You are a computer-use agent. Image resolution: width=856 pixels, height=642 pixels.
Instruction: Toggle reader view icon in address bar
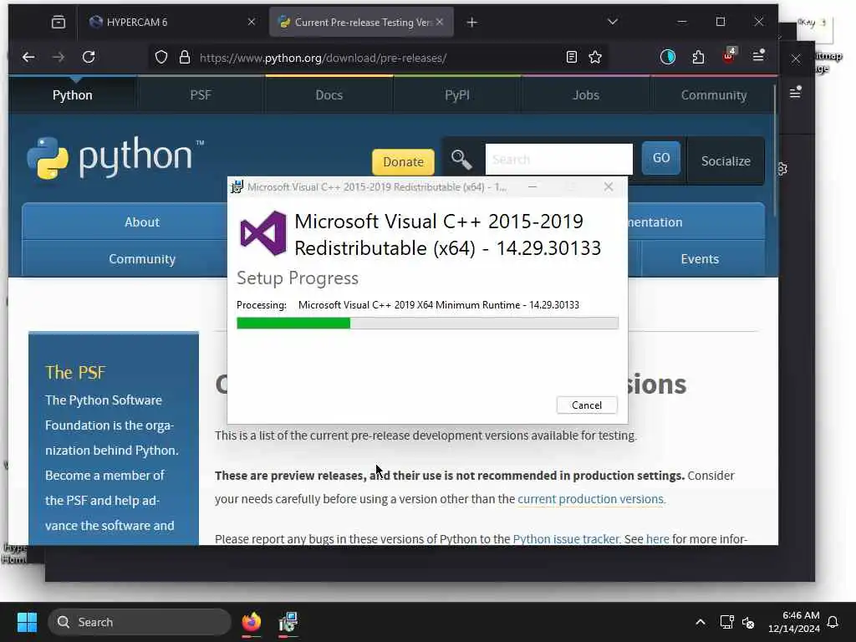[x=572, y=57]
